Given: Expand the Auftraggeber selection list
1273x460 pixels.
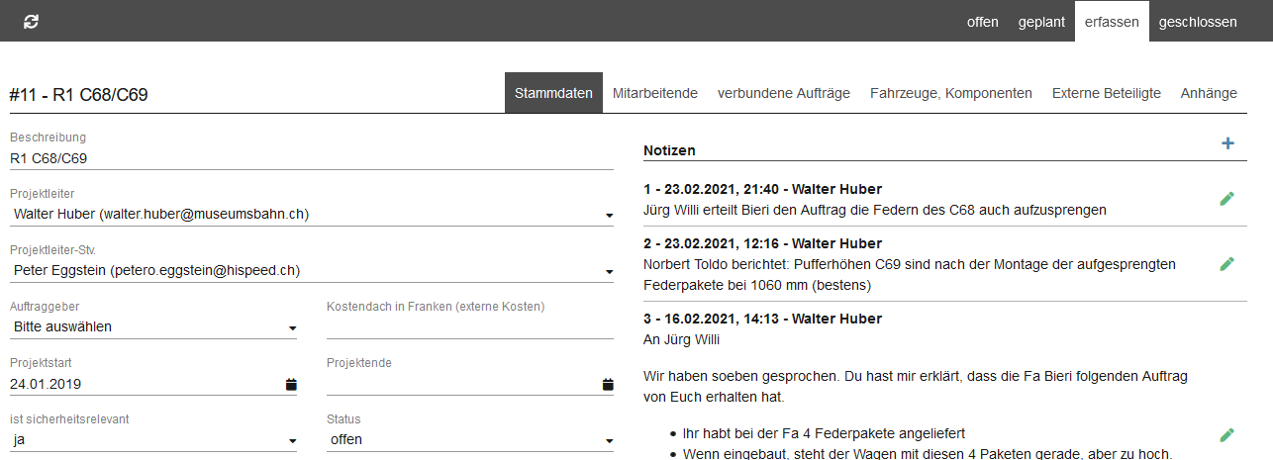Looking at the screenshot, I should click(x=153, y=326).
